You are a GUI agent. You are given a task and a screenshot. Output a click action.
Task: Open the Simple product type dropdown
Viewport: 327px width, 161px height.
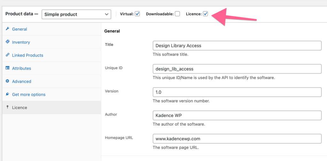76,14
